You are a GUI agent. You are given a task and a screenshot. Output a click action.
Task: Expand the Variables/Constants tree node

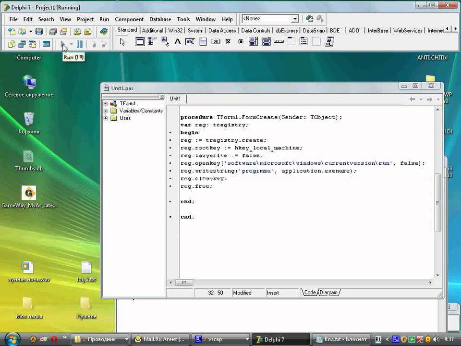106,111
